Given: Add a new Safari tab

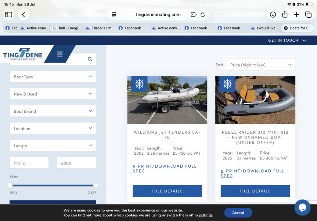Looking at the screenshot, I should 296,15.
